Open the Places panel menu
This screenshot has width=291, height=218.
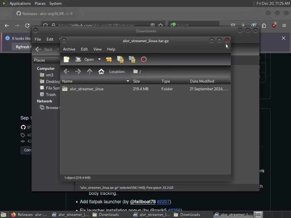pyautogui.click(x=40, y=3)
